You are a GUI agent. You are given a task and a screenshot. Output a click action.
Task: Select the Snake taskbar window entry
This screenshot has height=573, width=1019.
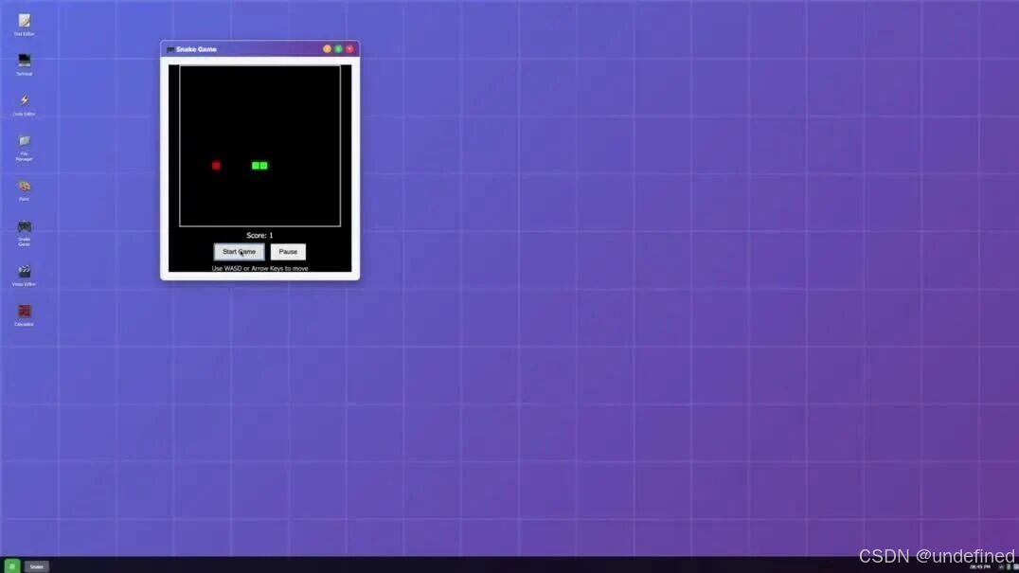37,566
